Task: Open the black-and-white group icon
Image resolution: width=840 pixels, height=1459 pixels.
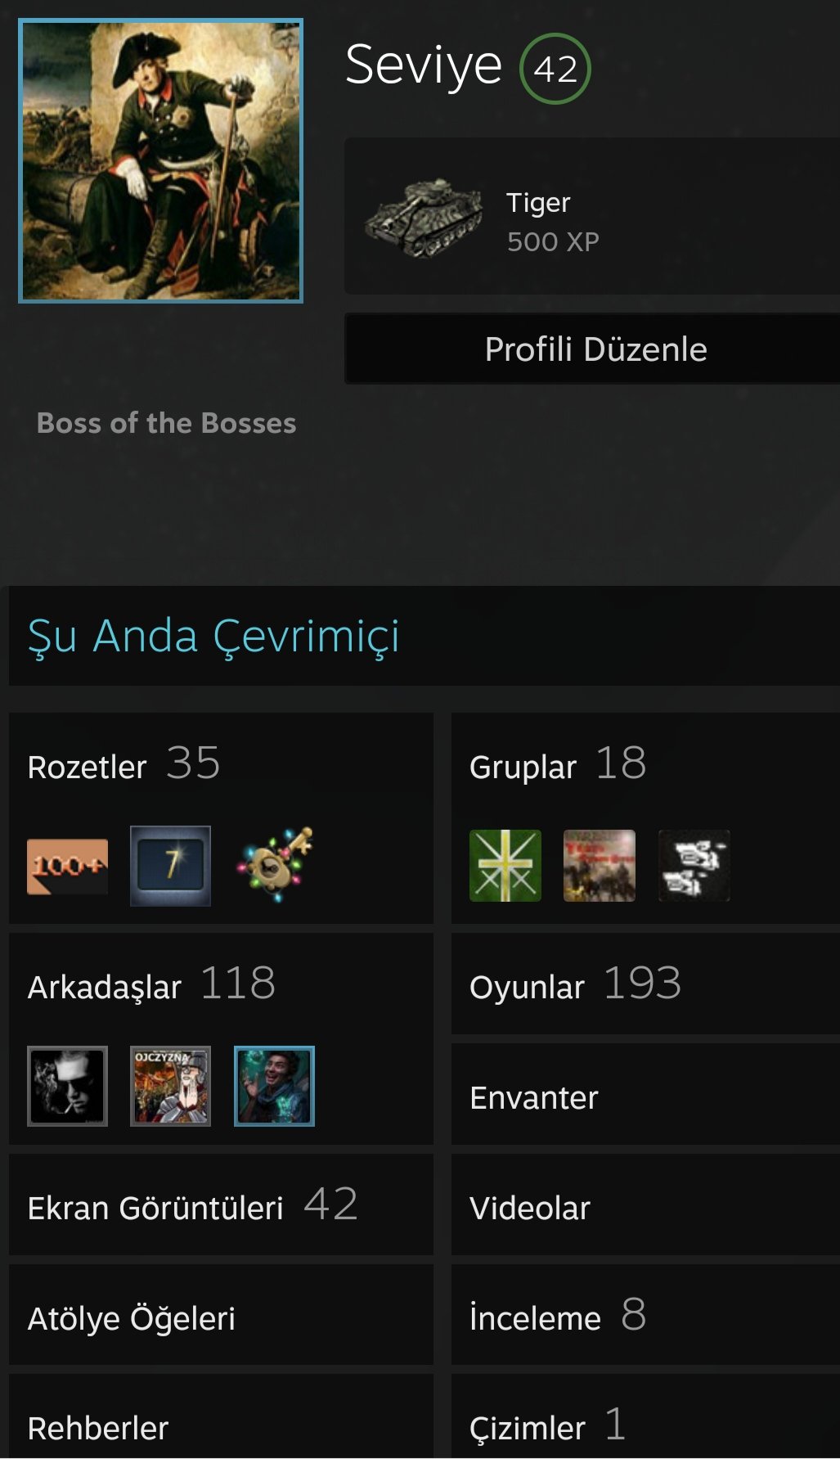Action: coord(694,866)
